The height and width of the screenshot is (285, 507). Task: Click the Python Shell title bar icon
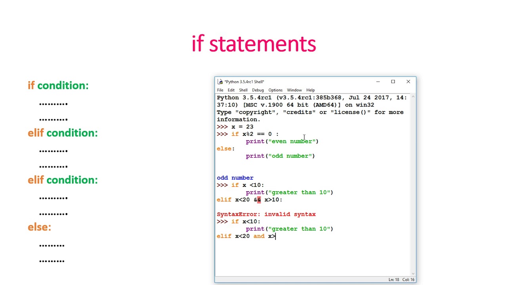tap(220, 82)
